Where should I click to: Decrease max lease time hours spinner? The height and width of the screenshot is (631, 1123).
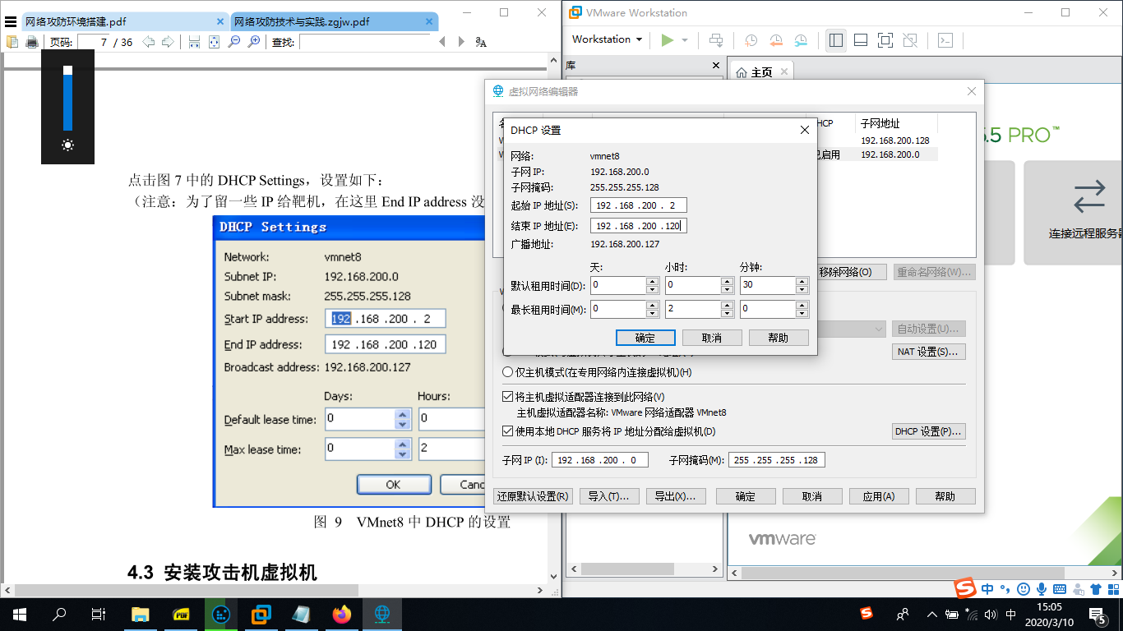pyautogui.click(x=727, y=313)
